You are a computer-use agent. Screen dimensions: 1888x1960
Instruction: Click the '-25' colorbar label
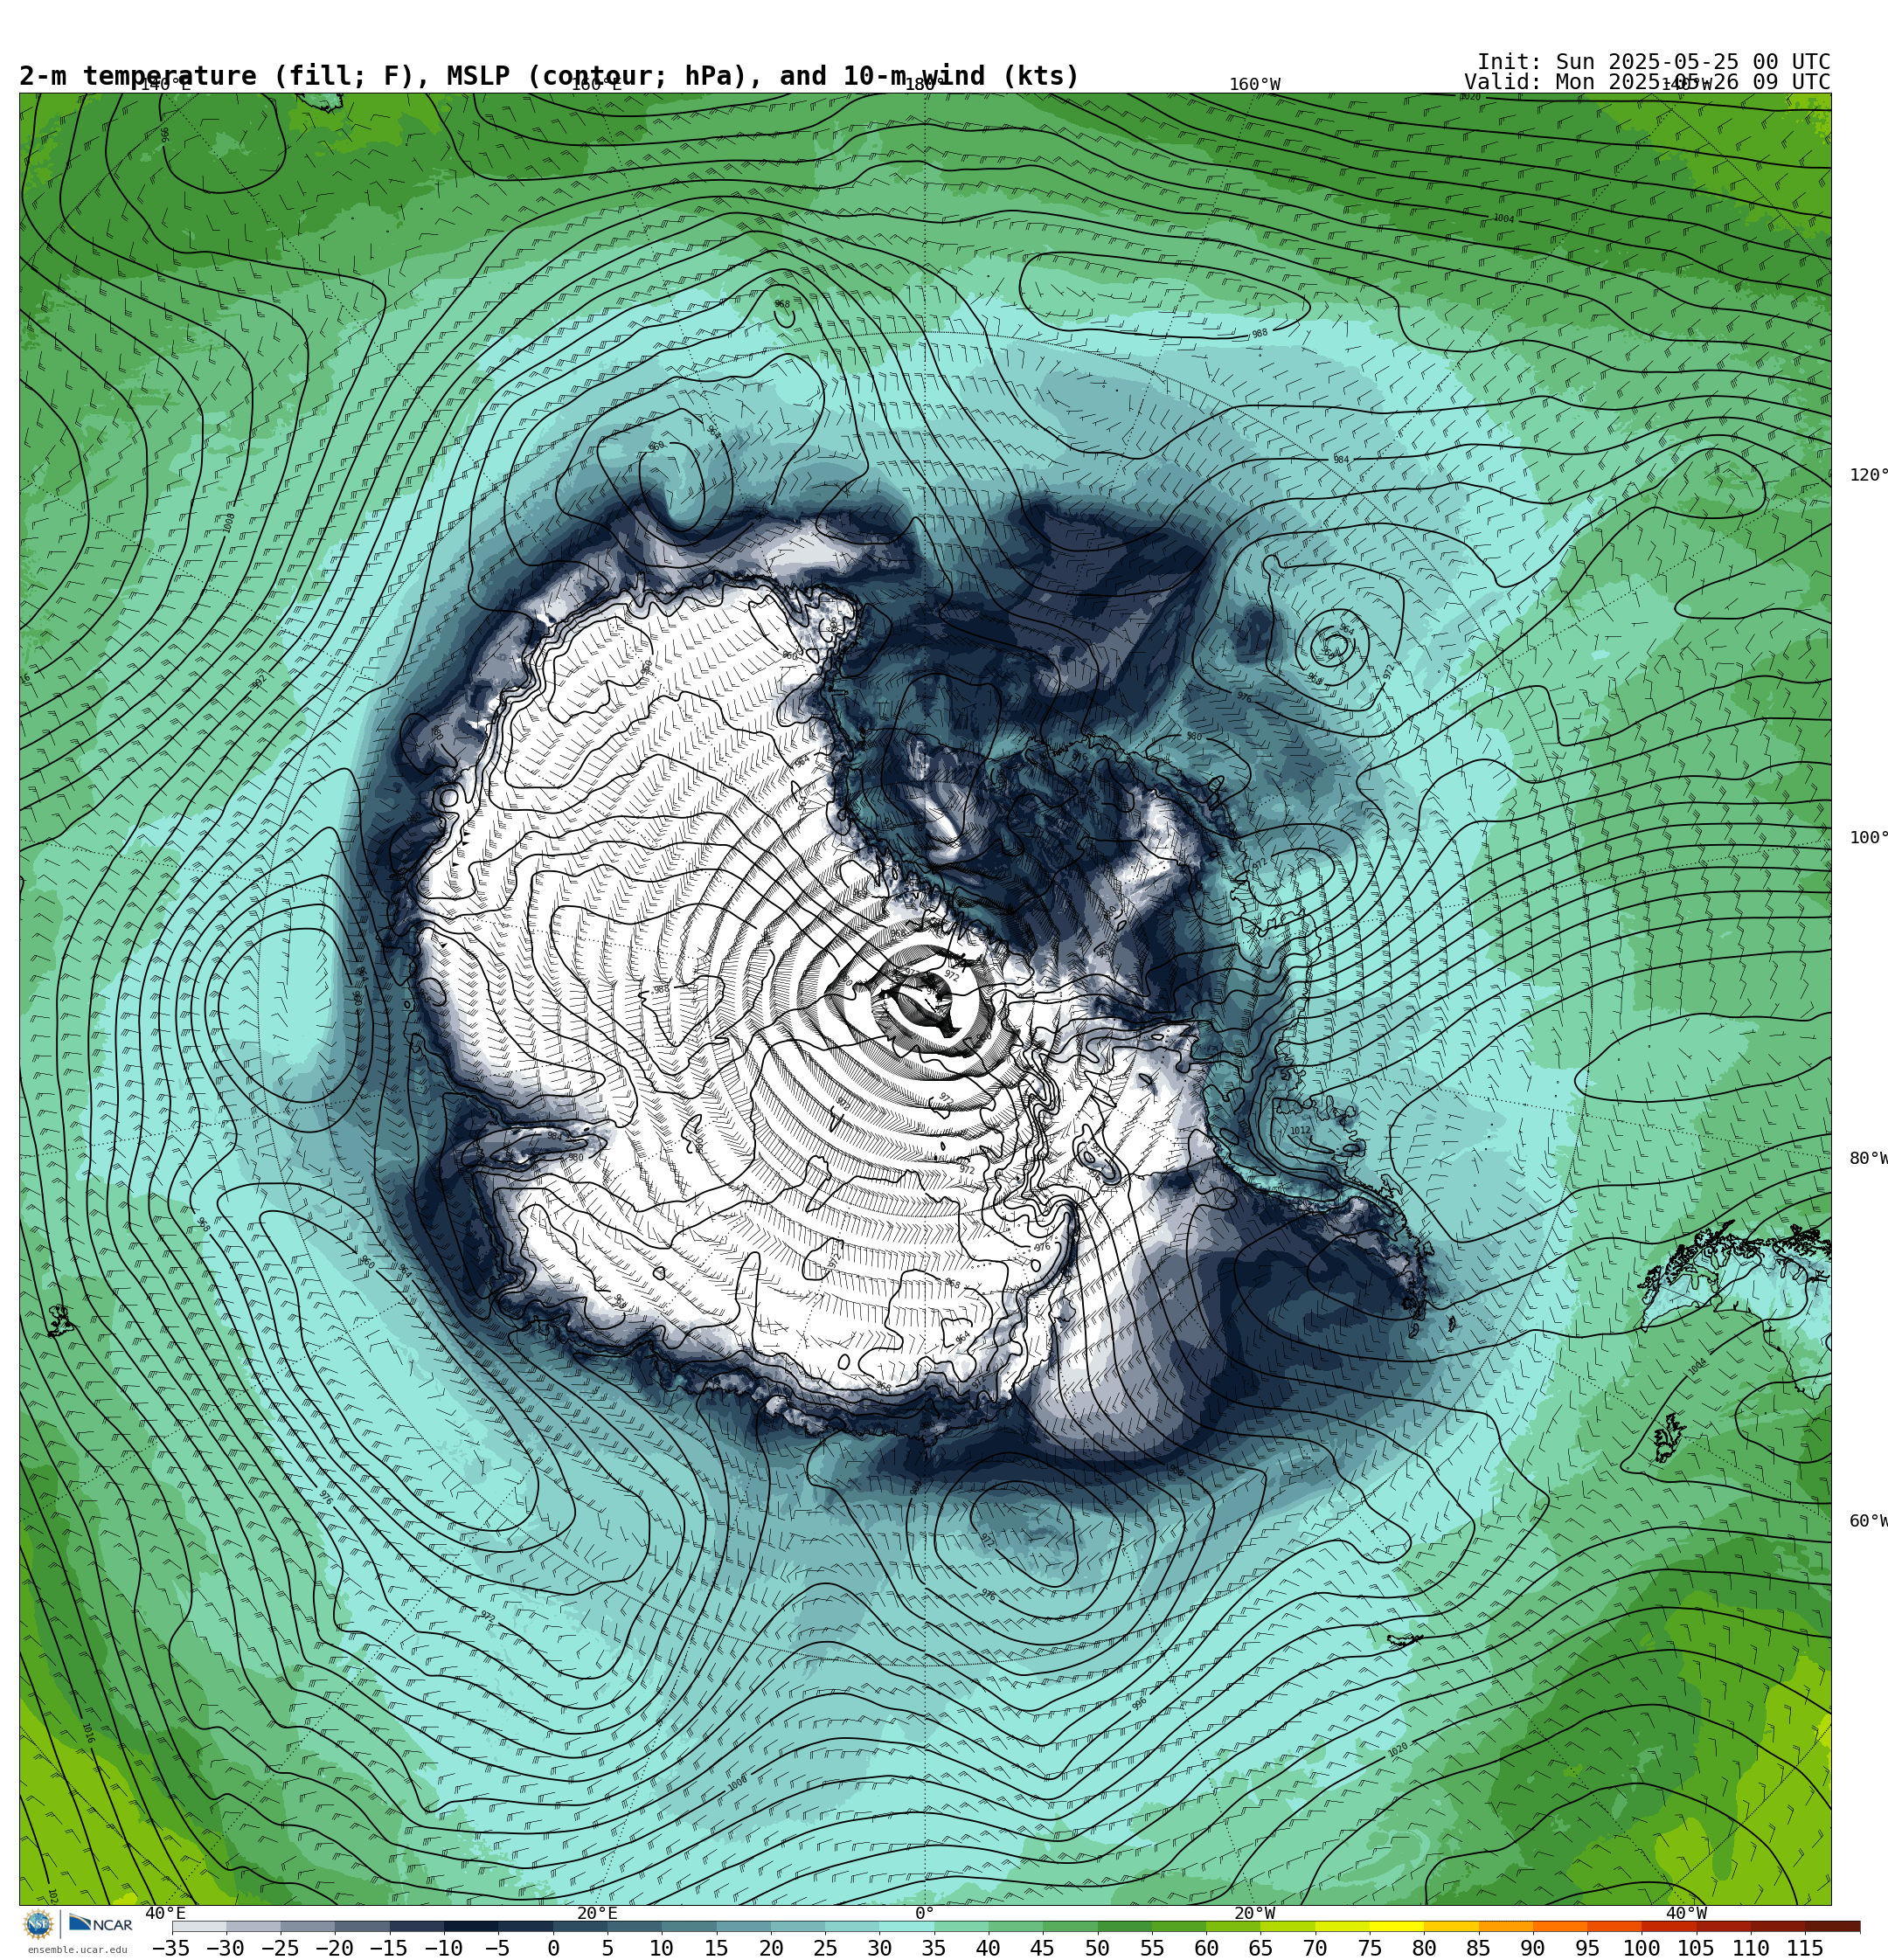[279, 1948]
